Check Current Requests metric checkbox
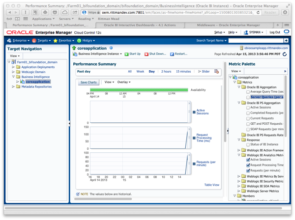This screenshot has height=220, width=295. (248, 118)
